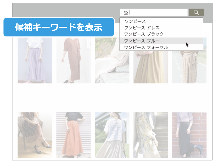Open the brown long dress photo
216x164 pixels.
[74, 60]
